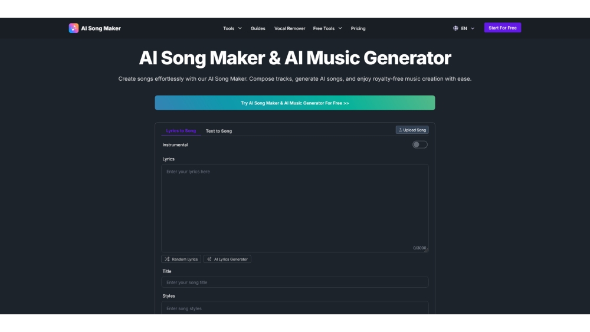Screen dimensions: 590x332
Task: Focus the song title input field
Action: tap(294, 282)
